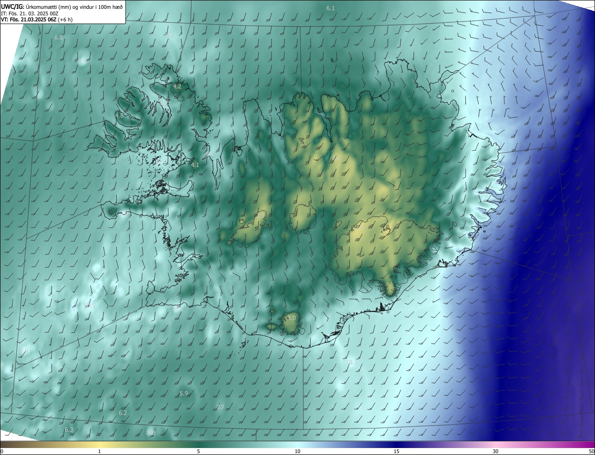Click the 6.3 precipitation value label
The height and width of the screenshot is (455, 595).
pos(69,429)
